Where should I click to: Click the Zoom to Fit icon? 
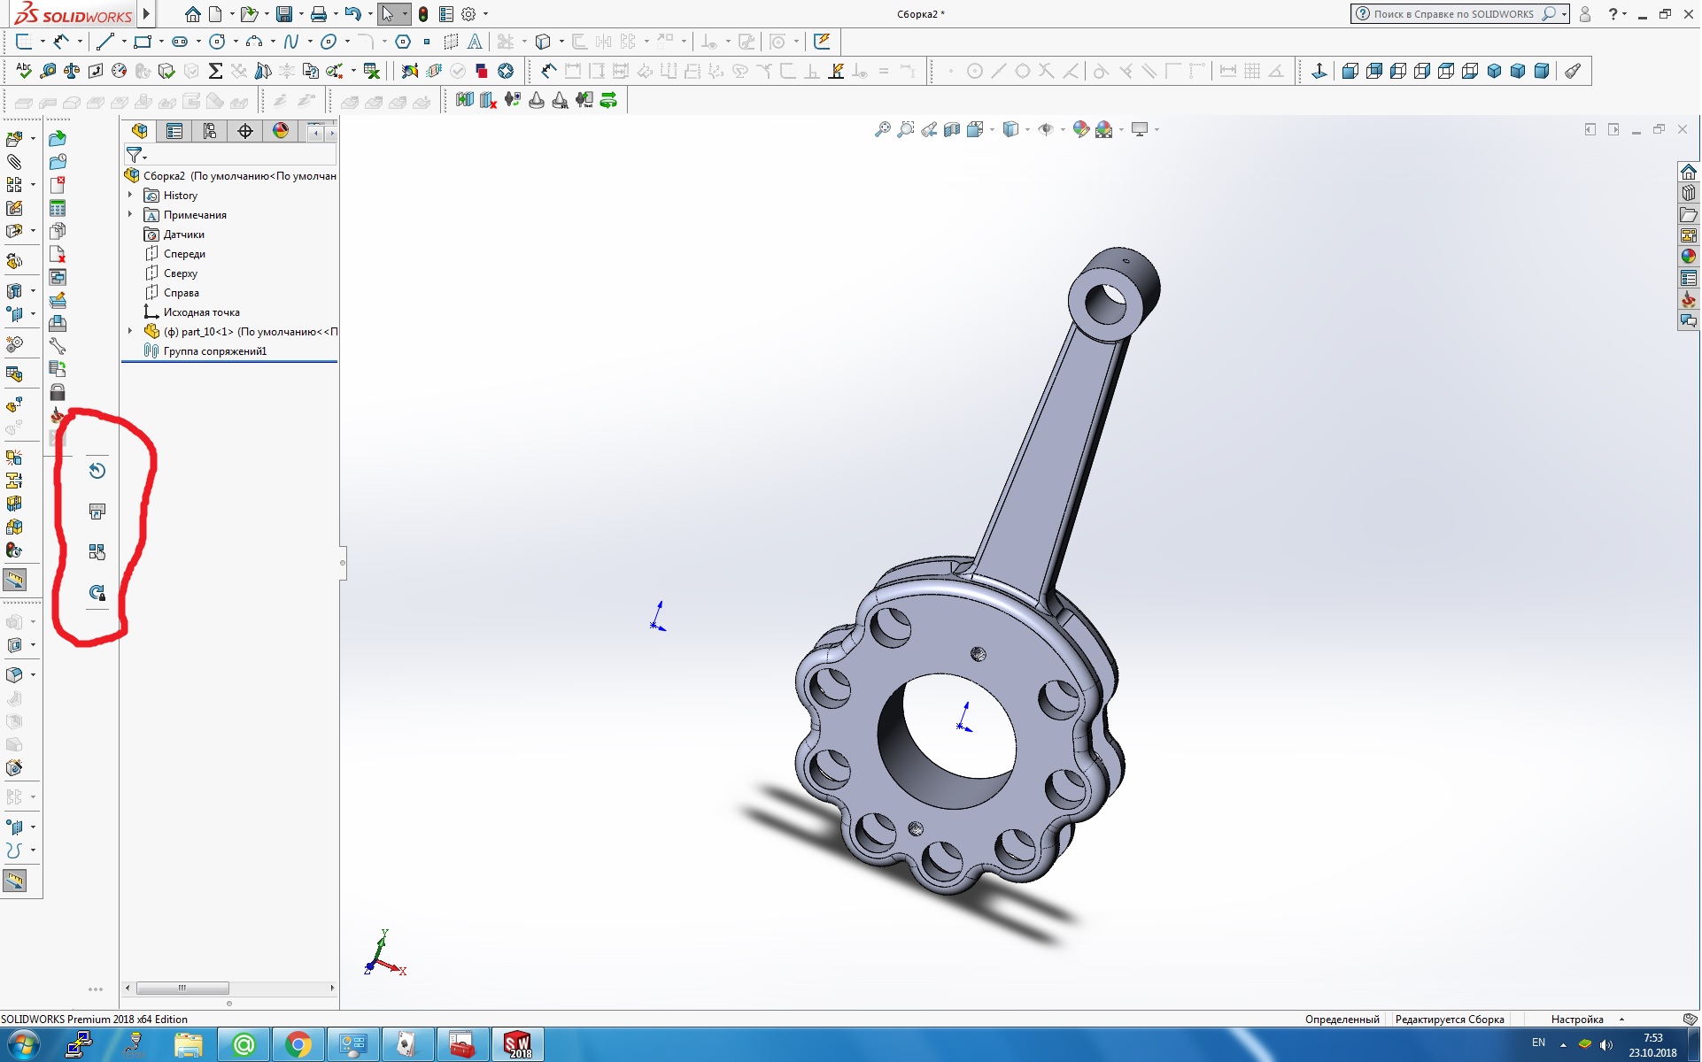pyautogui.click(x=882, y=130)
